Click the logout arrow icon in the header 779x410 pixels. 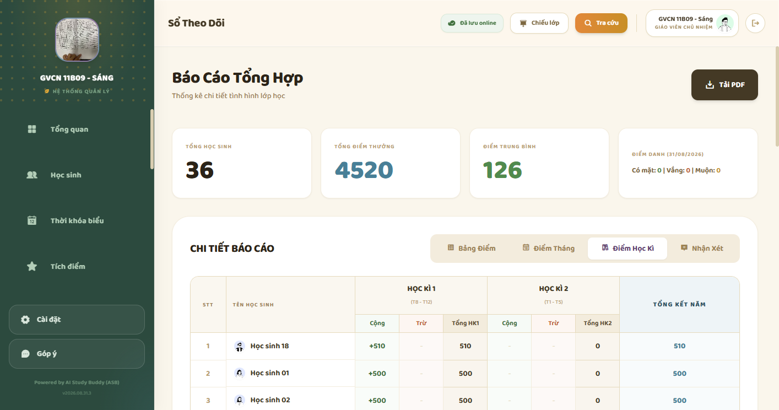click(755, 23)
